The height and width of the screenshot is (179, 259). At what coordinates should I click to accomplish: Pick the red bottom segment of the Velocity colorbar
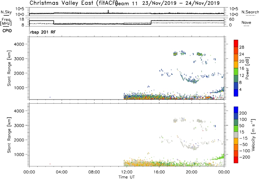236,160
